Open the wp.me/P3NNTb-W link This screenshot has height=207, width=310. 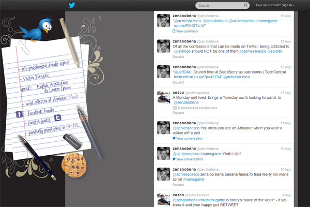tap(189, 26)
